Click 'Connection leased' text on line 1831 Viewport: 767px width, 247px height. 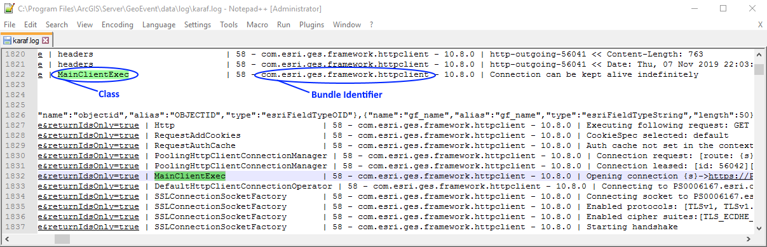630,166
